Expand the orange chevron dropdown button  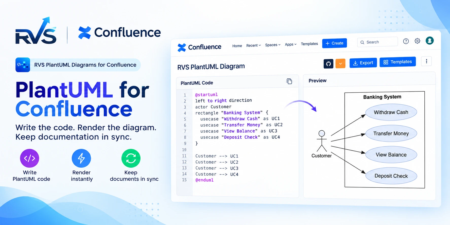click(340, 63)
